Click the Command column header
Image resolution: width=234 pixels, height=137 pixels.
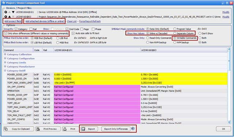click(x=18, y=50)
